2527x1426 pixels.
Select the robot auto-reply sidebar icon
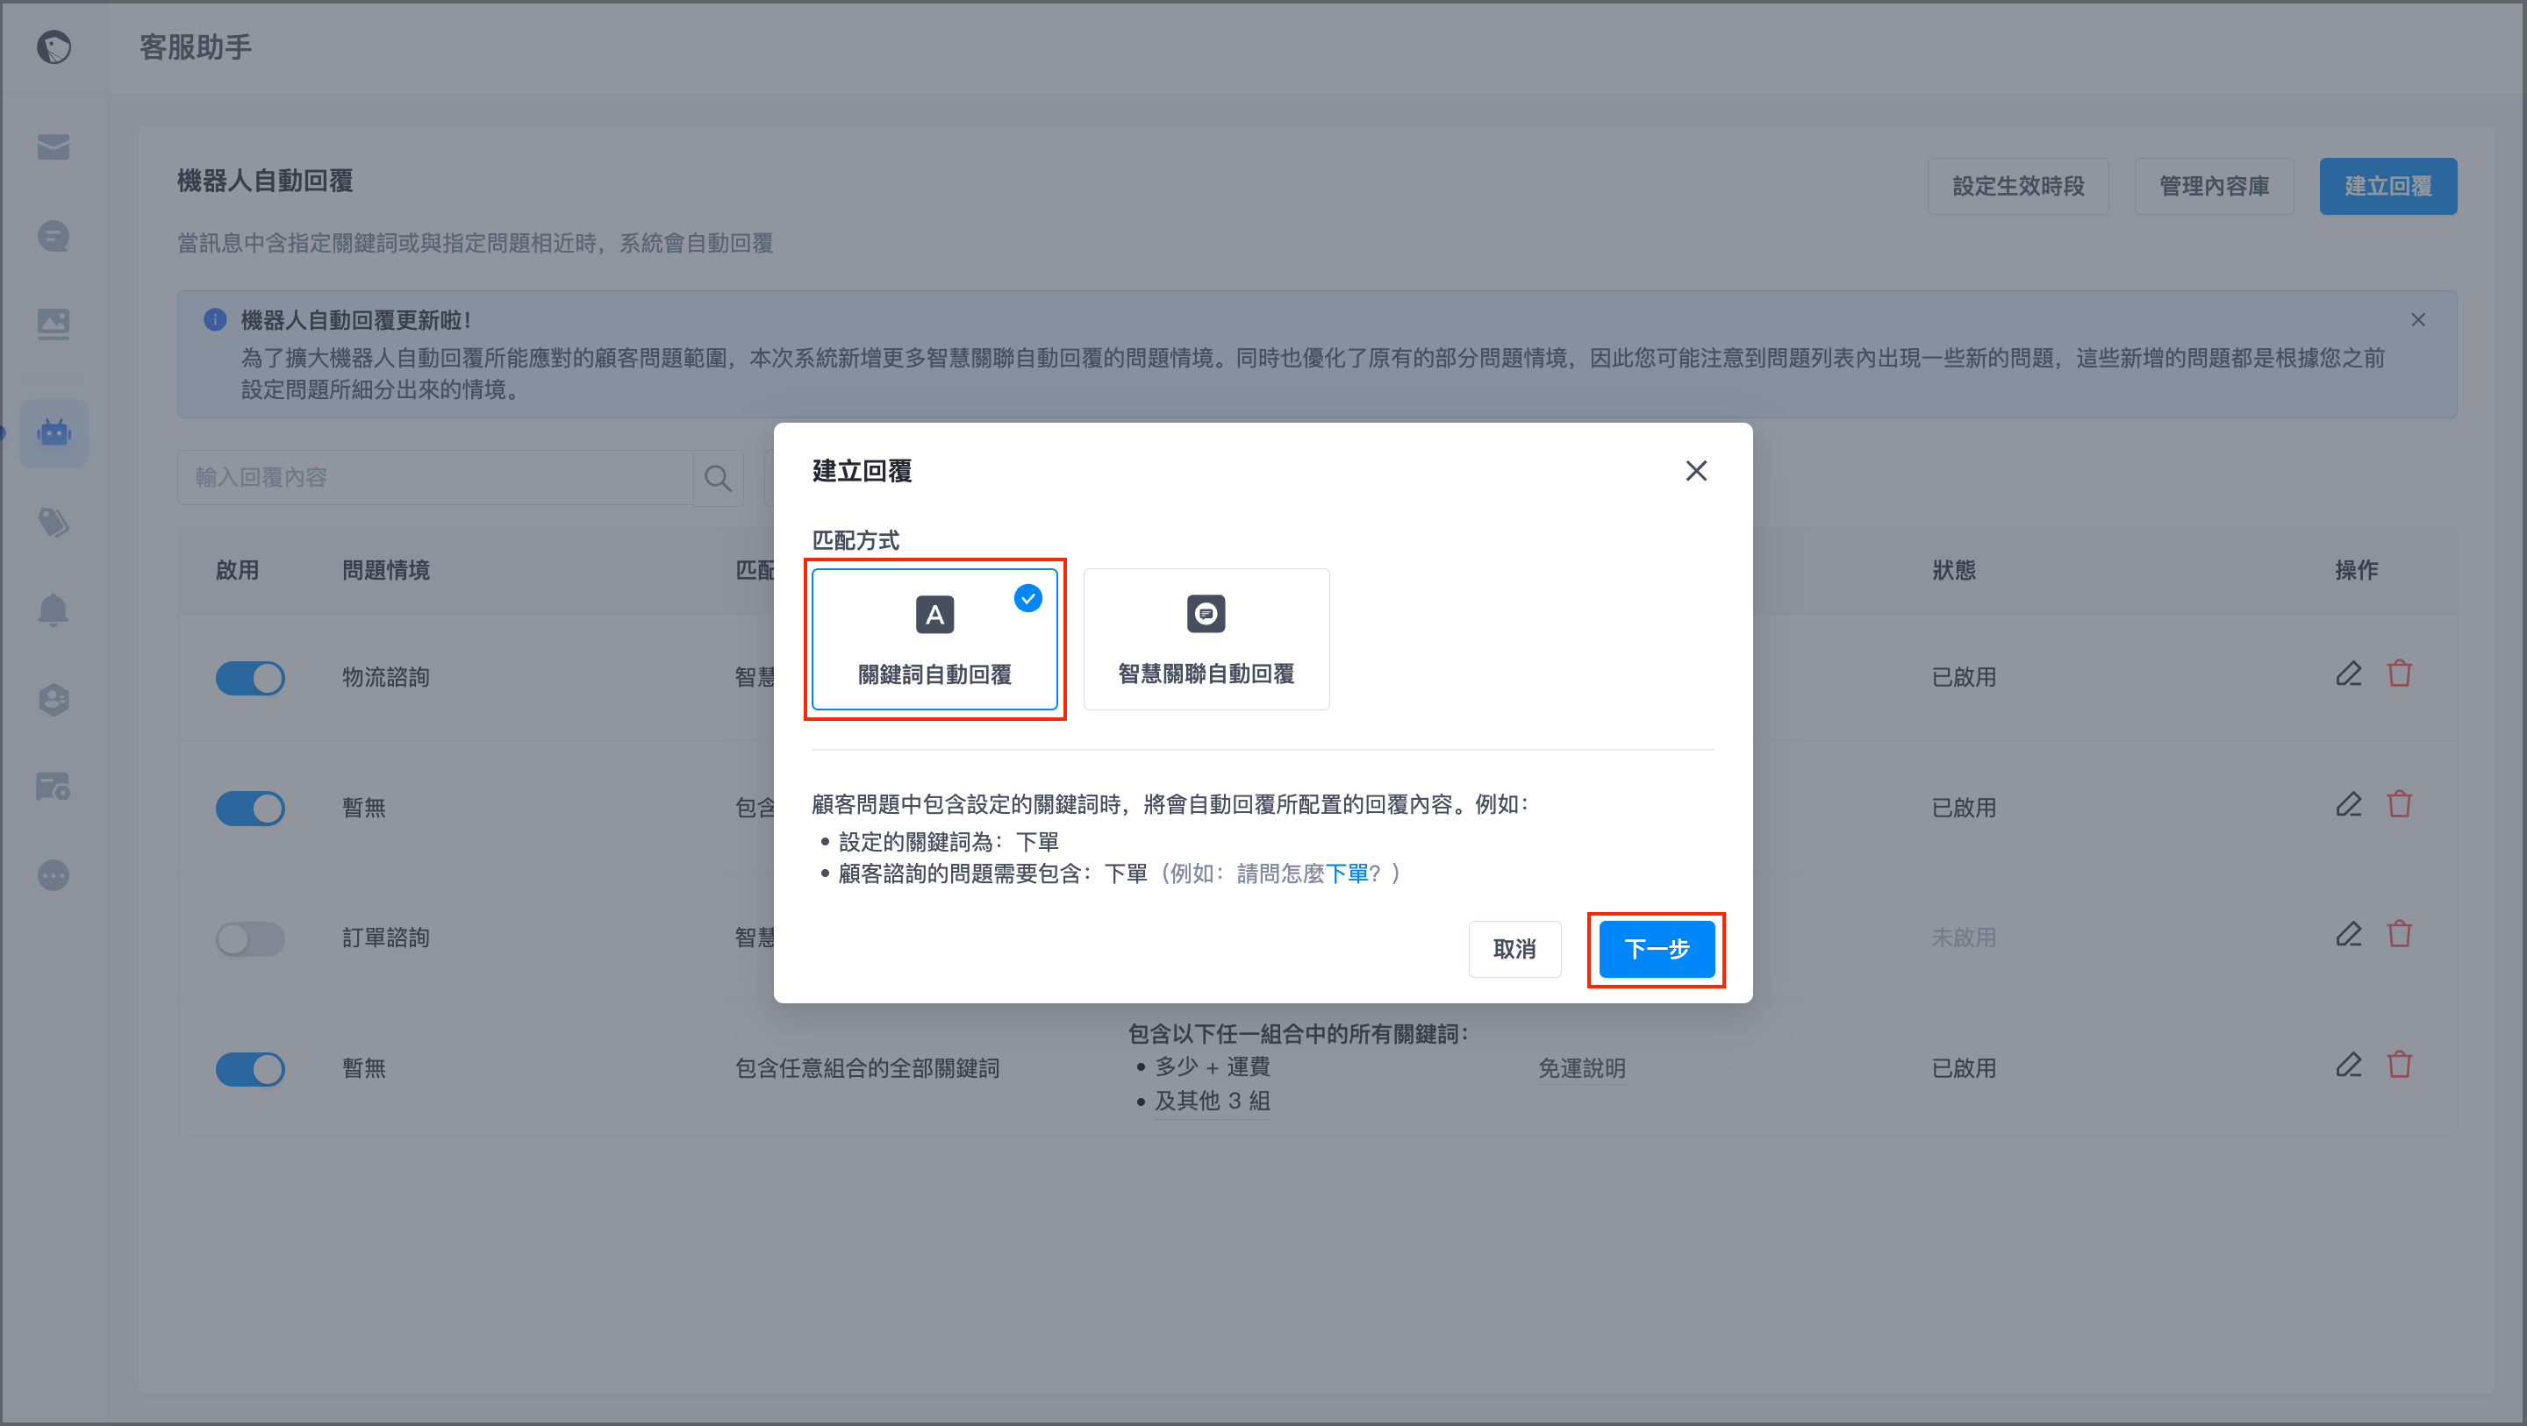click(x=53, y=432)
